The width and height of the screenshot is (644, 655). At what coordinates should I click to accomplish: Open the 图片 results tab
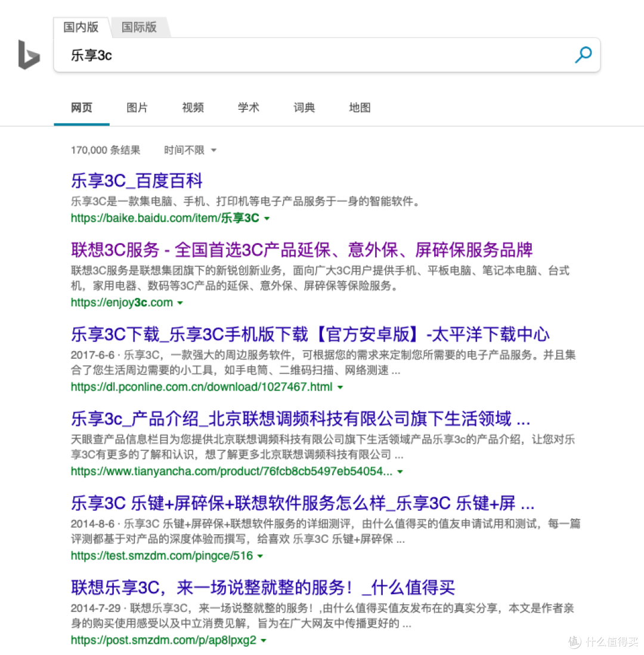(x=137, y=108)
